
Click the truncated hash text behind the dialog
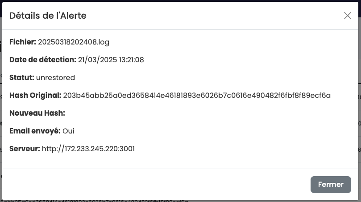[x=94, y=201]
